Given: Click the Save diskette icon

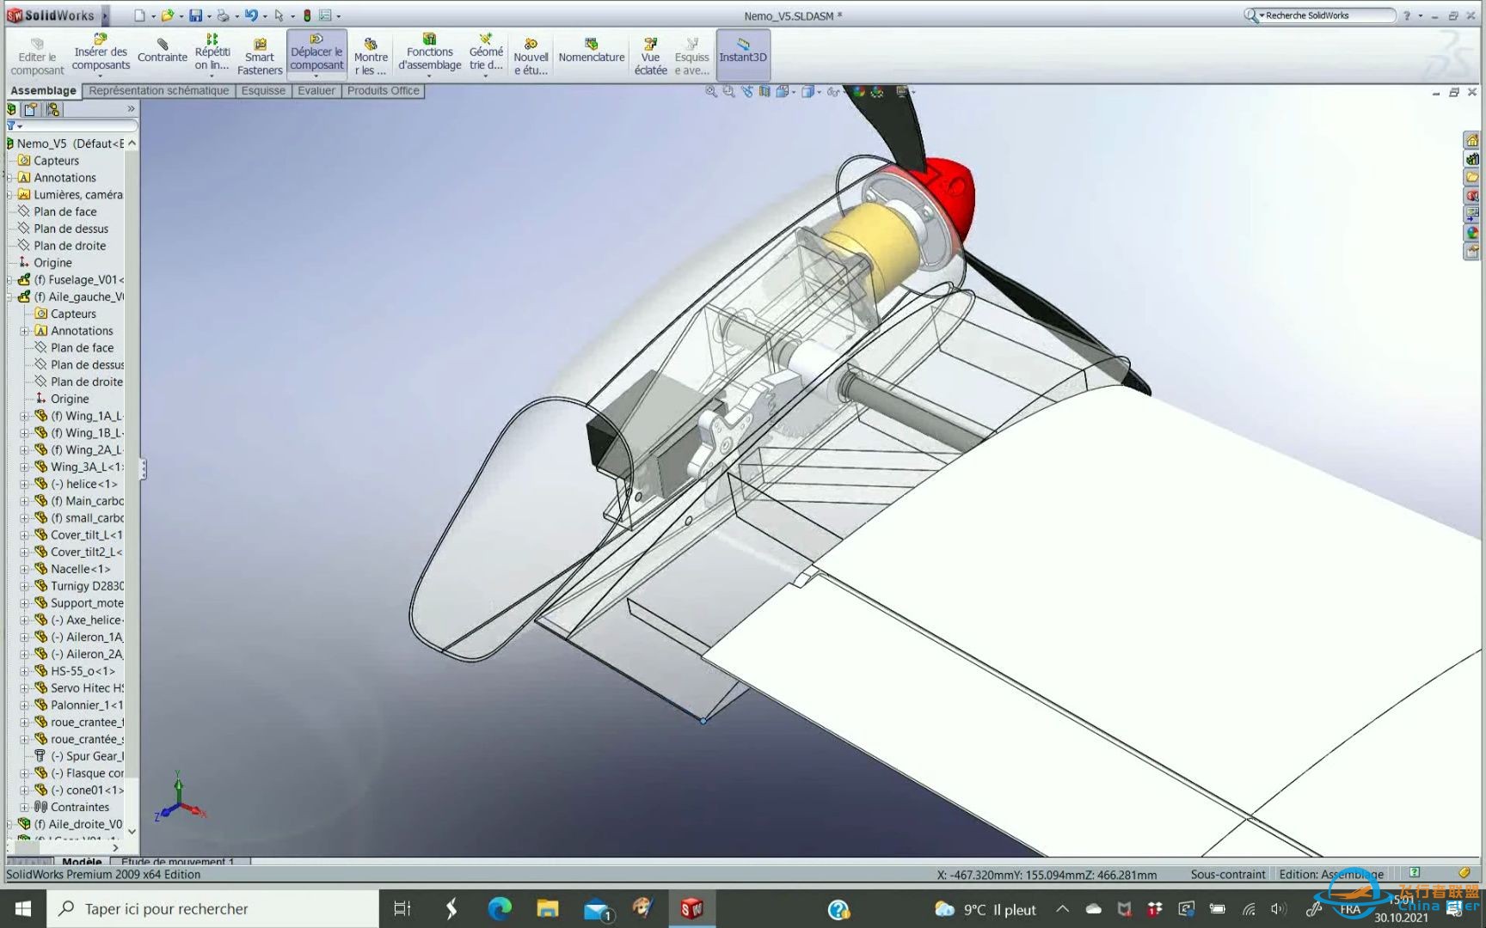Looking at the screenshot, I should 196,15.
